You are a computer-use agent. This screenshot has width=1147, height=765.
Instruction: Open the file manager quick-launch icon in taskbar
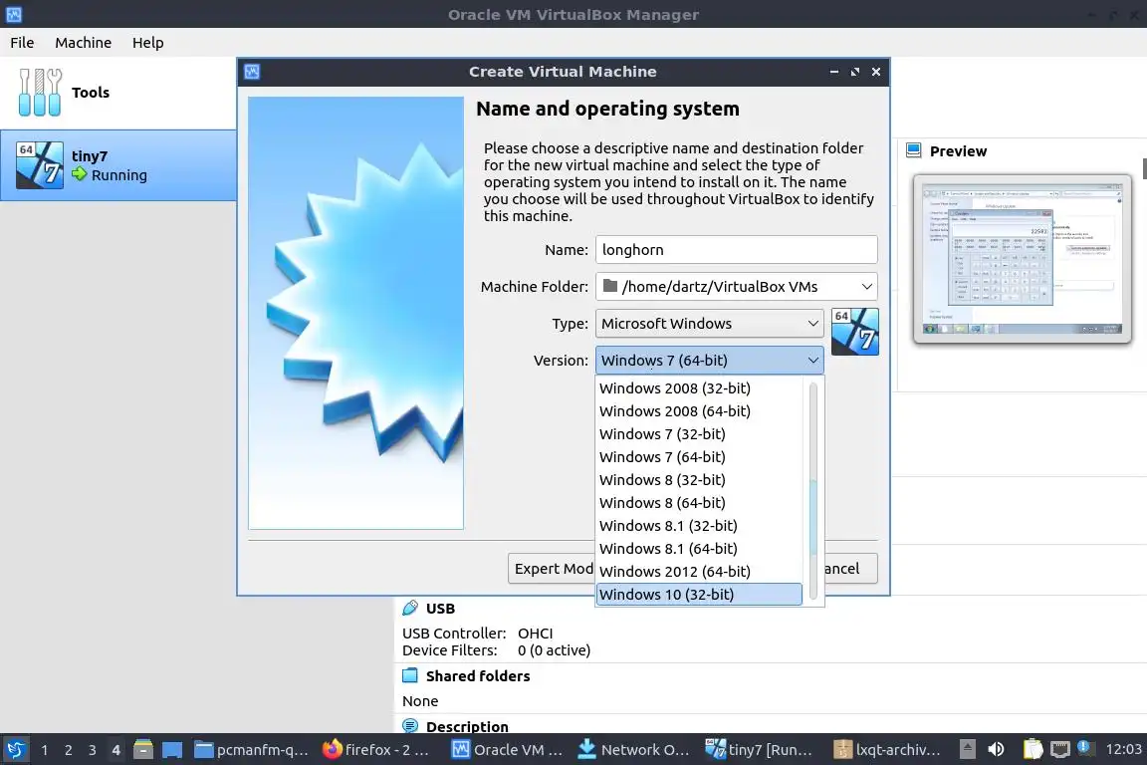(x=143, y=750)
